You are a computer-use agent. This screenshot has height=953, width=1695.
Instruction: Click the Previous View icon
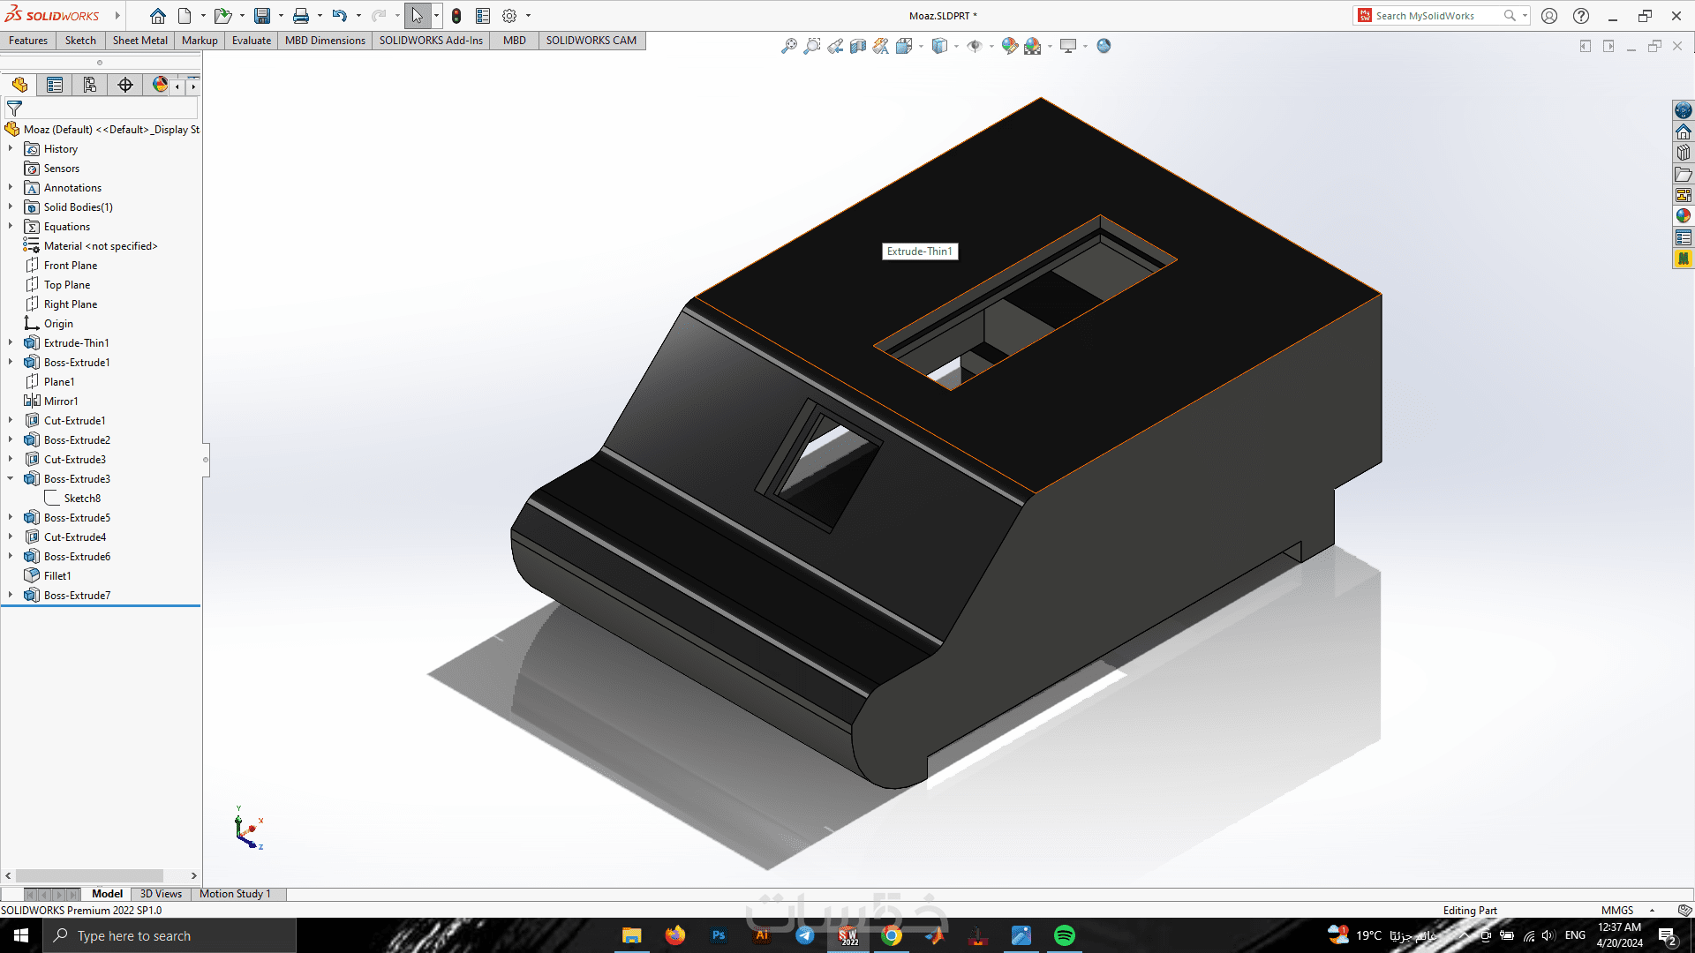point(835,46)
